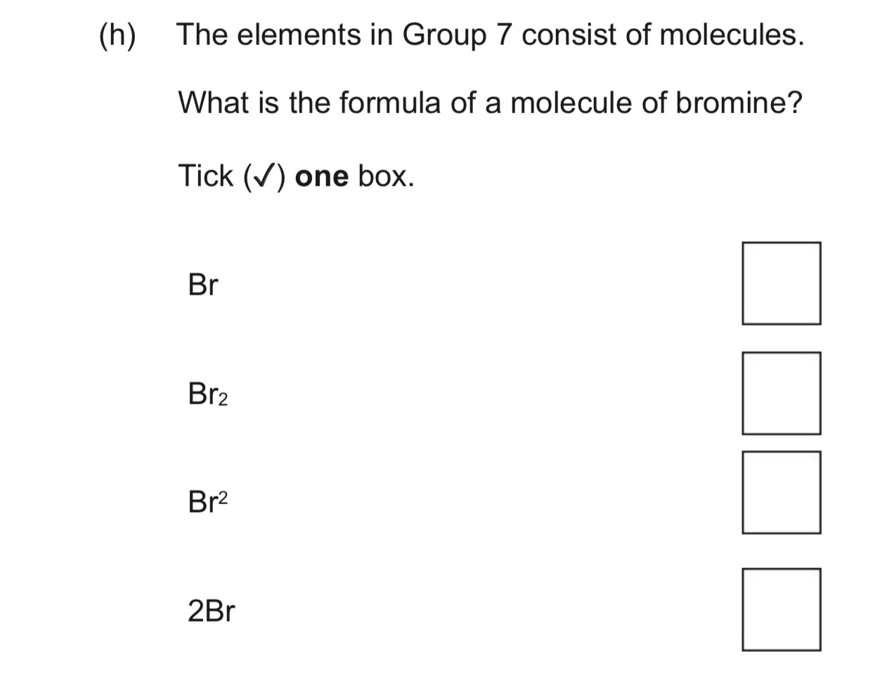This screenshot has width=880, height=694.
Task: Click the bold word 'one'
Action: [x=322, y=176]
